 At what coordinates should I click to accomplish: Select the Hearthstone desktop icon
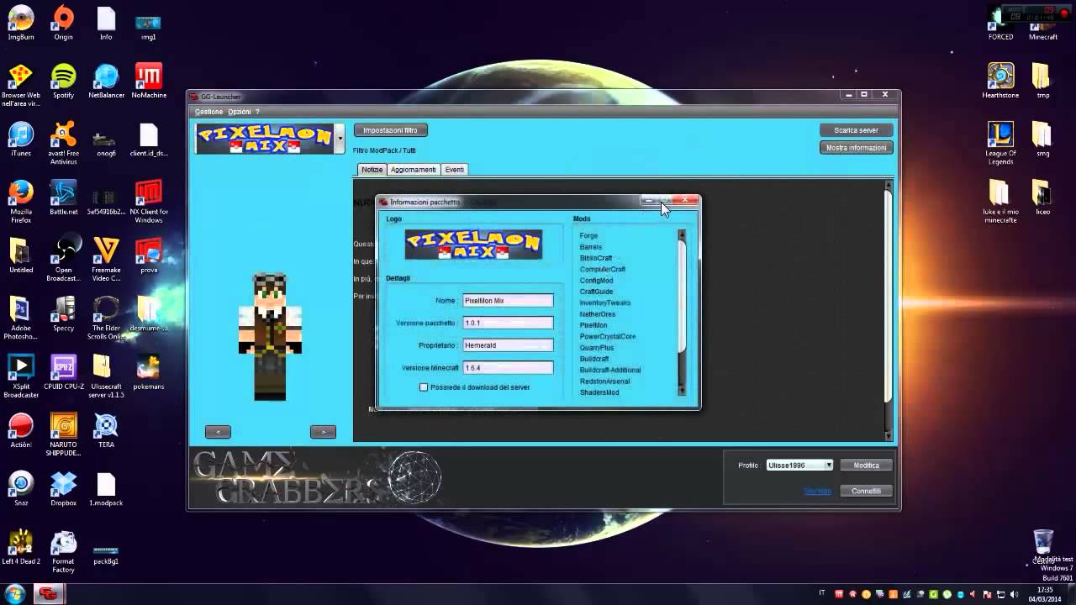pos(1000,81)
